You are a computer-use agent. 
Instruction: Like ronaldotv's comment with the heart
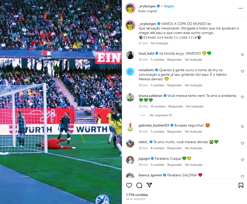point(242,71)
